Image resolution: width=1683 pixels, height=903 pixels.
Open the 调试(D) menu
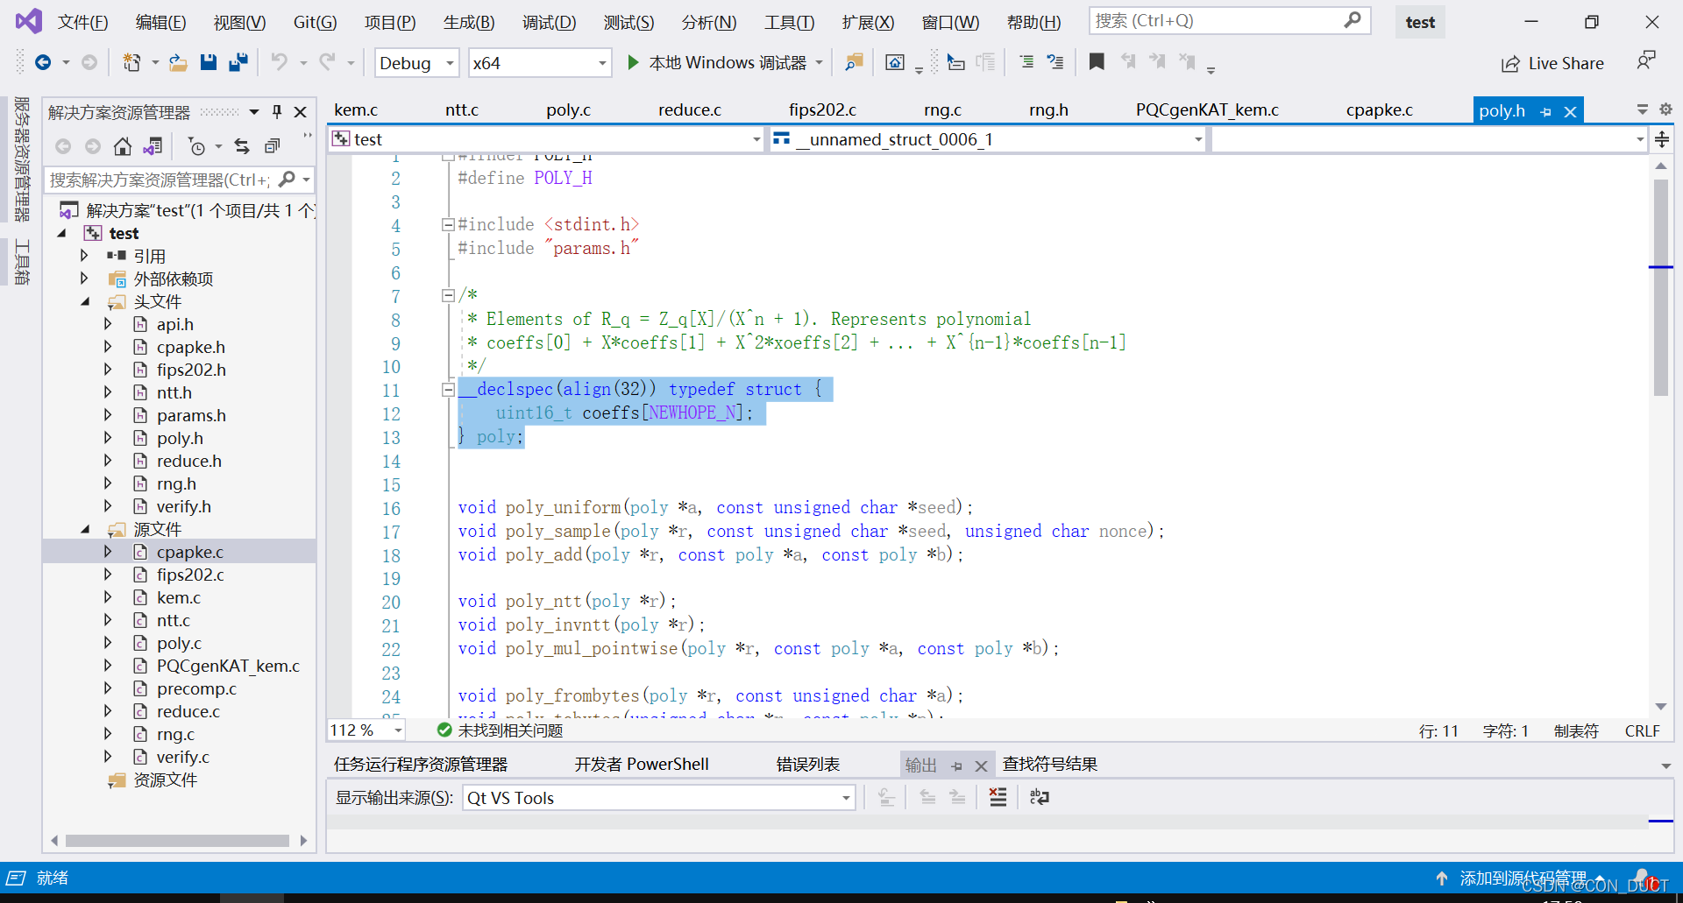coord(550,22)
